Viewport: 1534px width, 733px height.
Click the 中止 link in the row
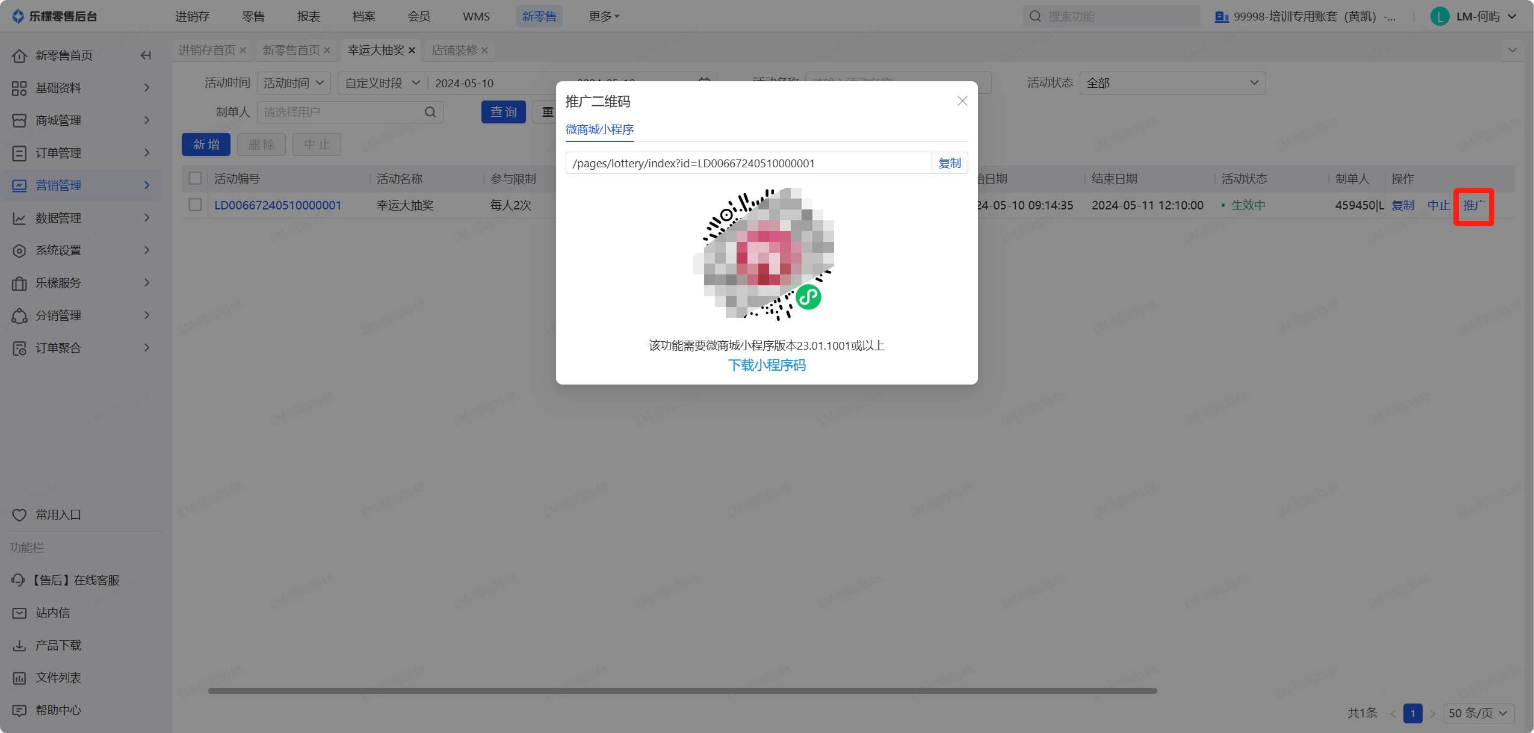tap(1438, 205)
